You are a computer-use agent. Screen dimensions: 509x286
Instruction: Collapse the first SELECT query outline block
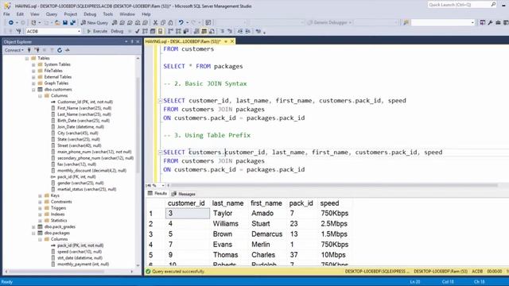click(x=160, y=101)
